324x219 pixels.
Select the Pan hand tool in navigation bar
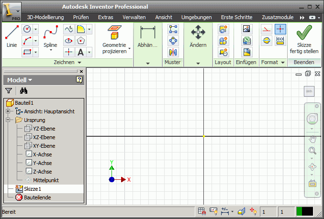point(313,139)
